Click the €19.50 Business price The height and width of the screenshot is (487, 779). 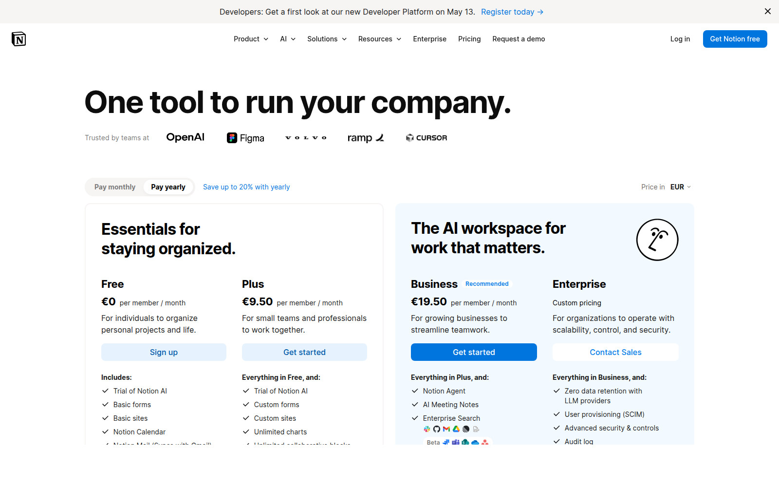pos(429,302)
